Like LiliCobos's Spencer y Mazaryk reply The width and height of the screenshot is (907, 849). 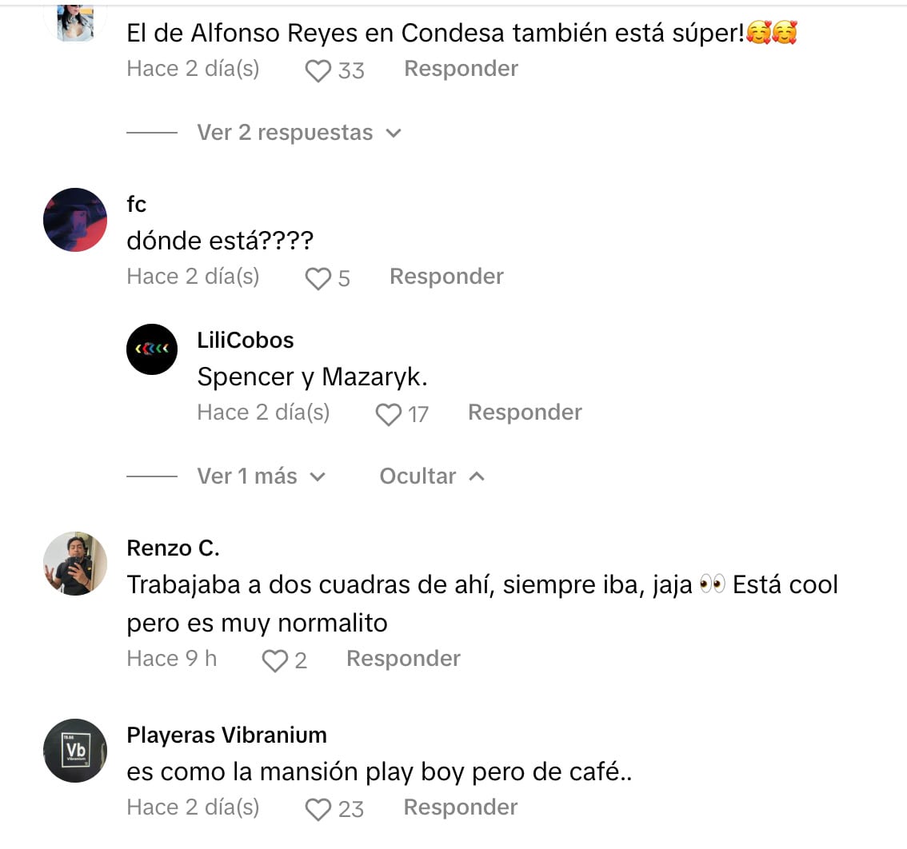(x=388, y=414)
